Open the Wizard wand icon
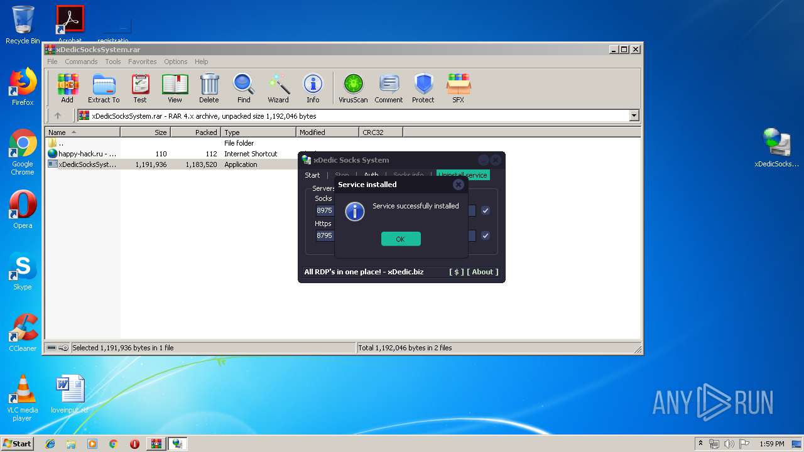 point(278,88)
